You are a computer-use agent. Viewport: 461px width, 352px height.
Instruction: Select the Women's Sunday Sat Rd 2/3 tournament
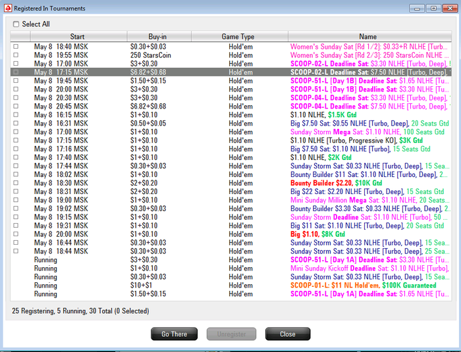(230, 55)
